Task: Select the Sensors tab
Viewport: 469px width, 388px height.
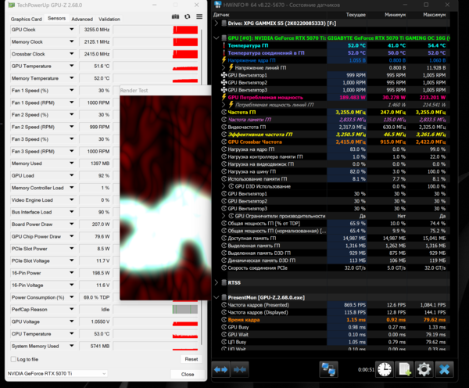Action: point(56,19)
